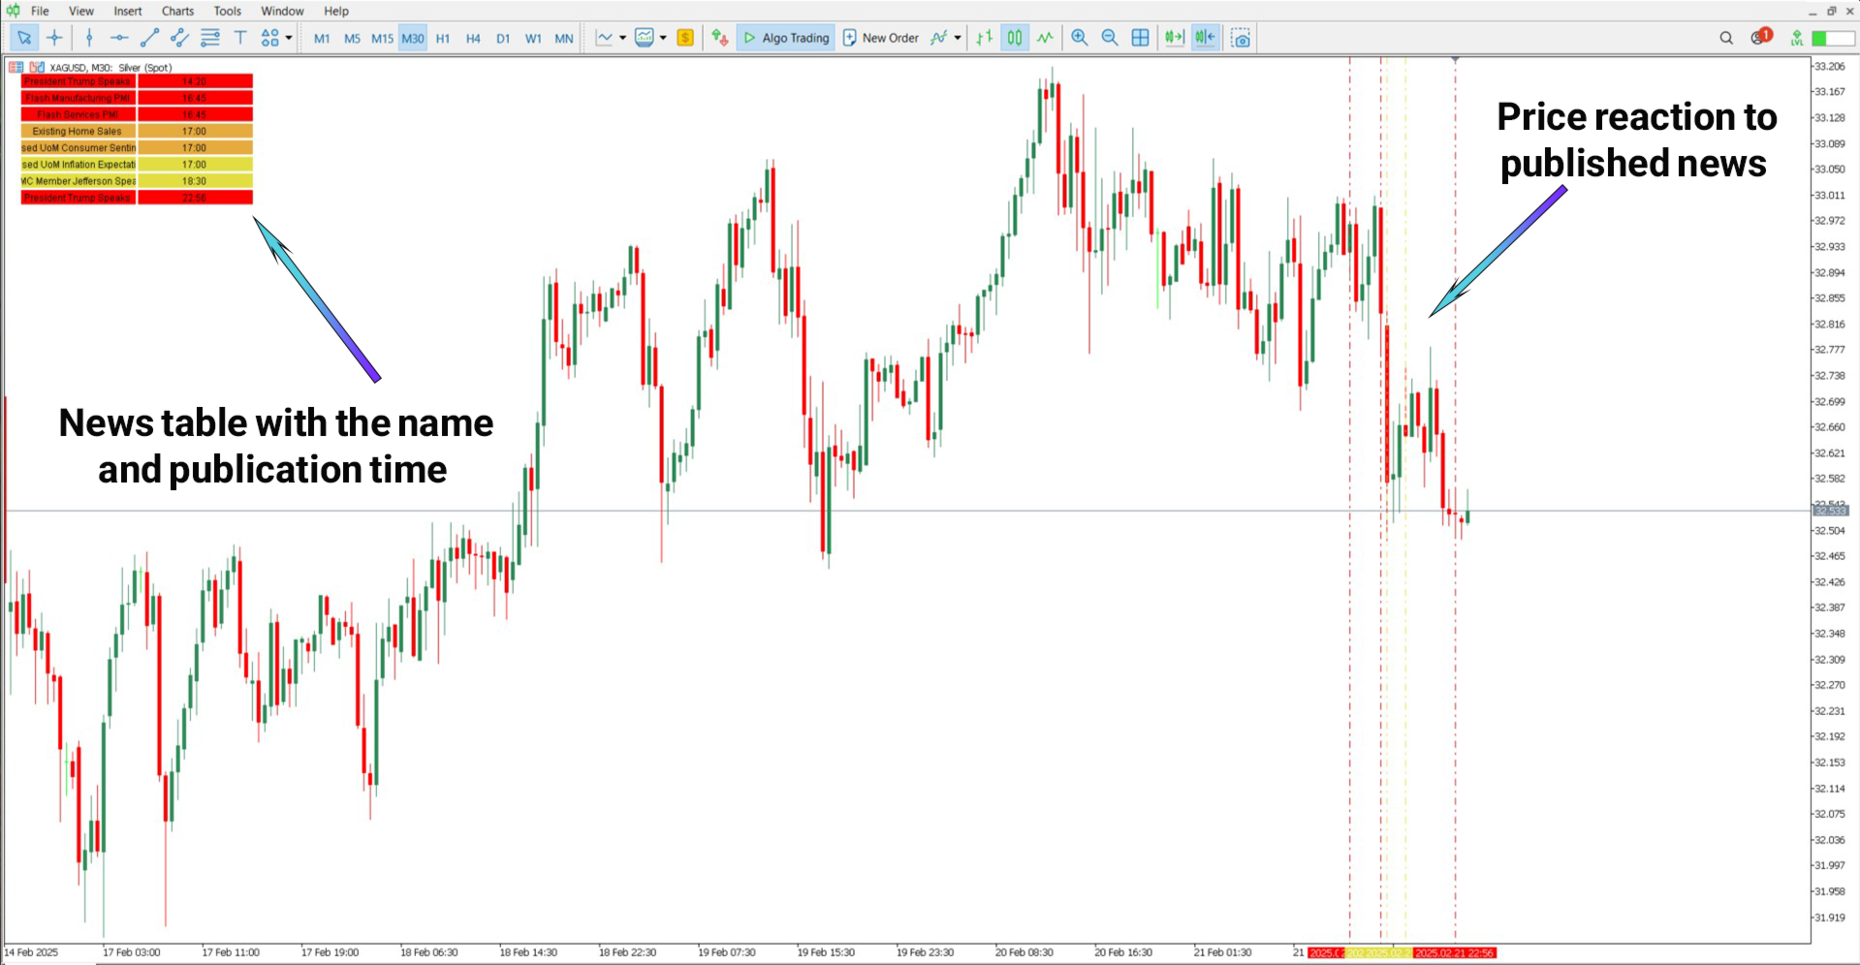Image resolution: width=1860 pixels, height=965 pixels.
Task: Zoom out of the chart
Action: coord(1109,38)
